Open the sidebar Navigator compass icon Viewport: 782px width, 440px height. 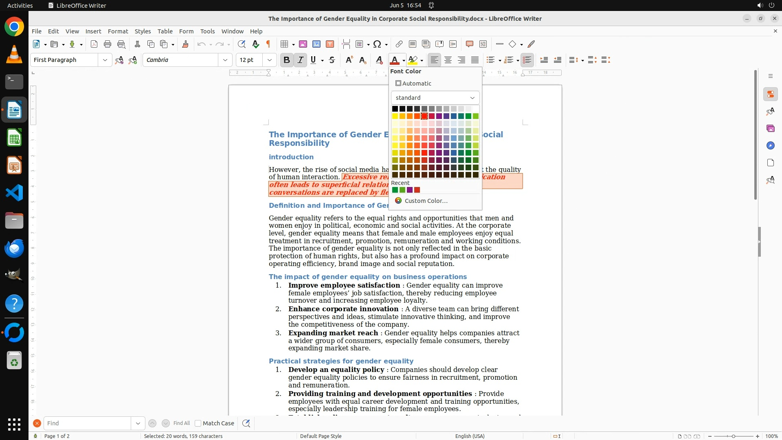point(770,145)
